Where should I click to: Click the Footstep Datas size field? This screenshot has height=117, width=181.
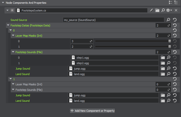[161, 25]
